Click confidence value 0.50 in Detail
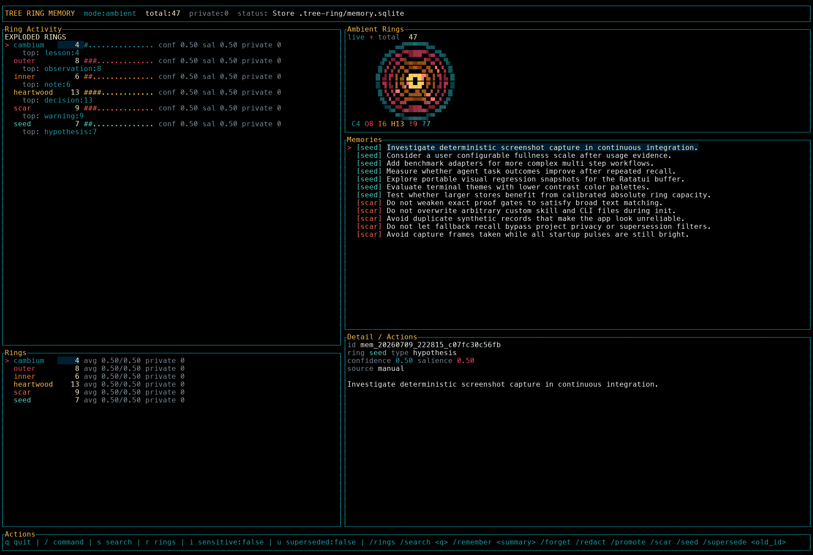 click(x=404, y=361)
